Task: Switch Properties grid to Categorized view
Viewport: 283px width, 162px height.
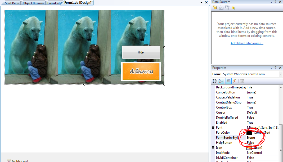Action: 215,81
